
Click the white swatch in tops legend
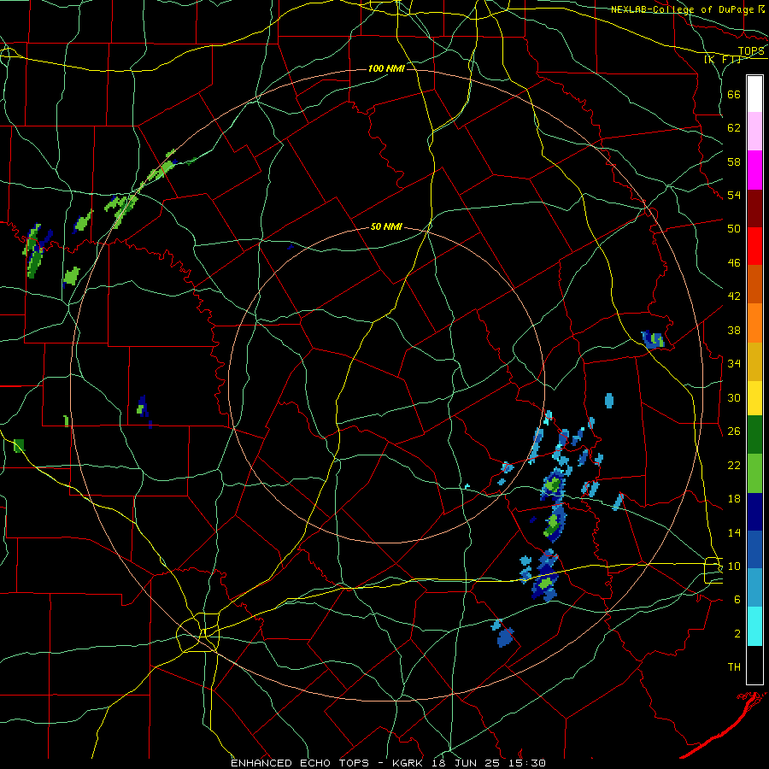[x=754, y=94]
